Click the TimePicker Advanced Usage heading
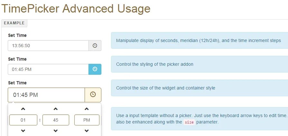 76,9
